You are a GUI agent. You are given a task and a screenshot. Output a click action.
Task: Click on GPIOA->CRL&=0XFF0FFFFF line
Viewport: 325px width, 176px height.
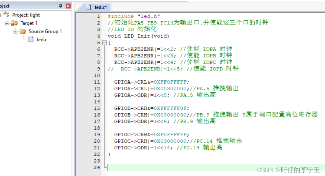[x=151, y=82]
